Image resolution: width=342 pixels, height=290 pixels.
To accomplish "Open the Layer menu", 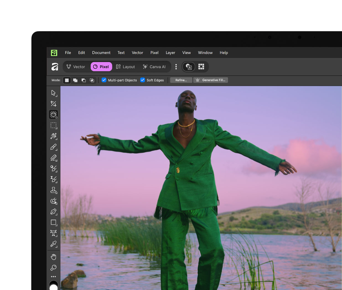I will (x=170, y=53).
